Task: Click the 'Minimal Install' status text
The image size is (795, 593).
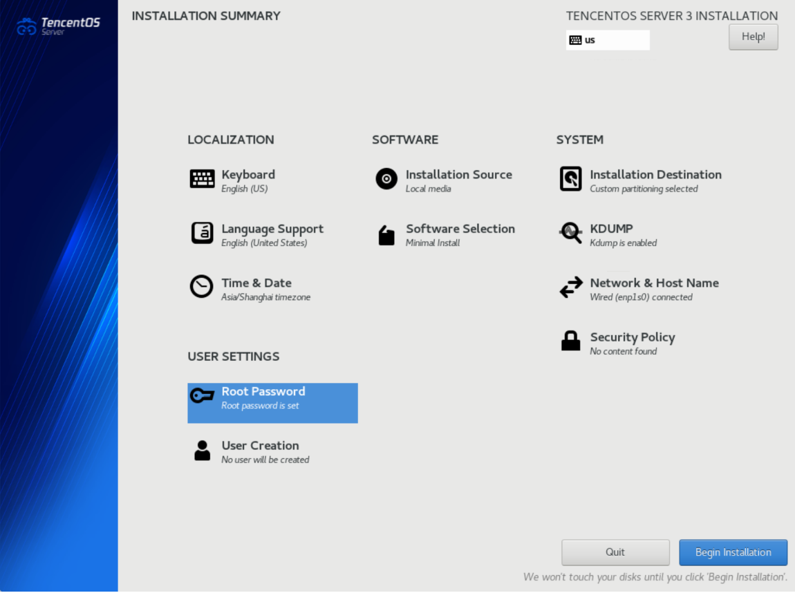Action: 433,243
